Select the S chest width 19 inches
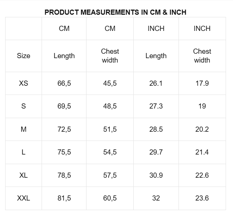The height and width of the screenshot is (216, 233). tap(202, 106)
